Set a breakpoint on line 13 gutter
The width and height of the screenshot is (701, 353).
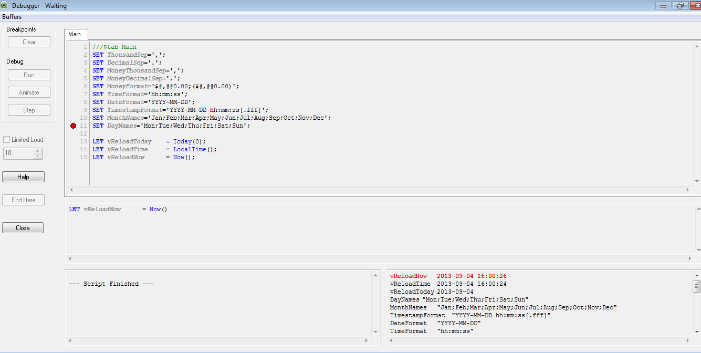(74, 141)
